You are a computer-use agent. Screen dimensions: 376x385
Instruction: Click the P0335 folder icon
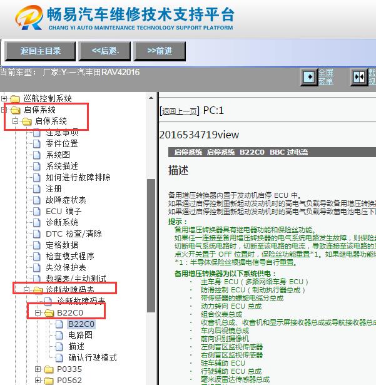coord(49,369)
